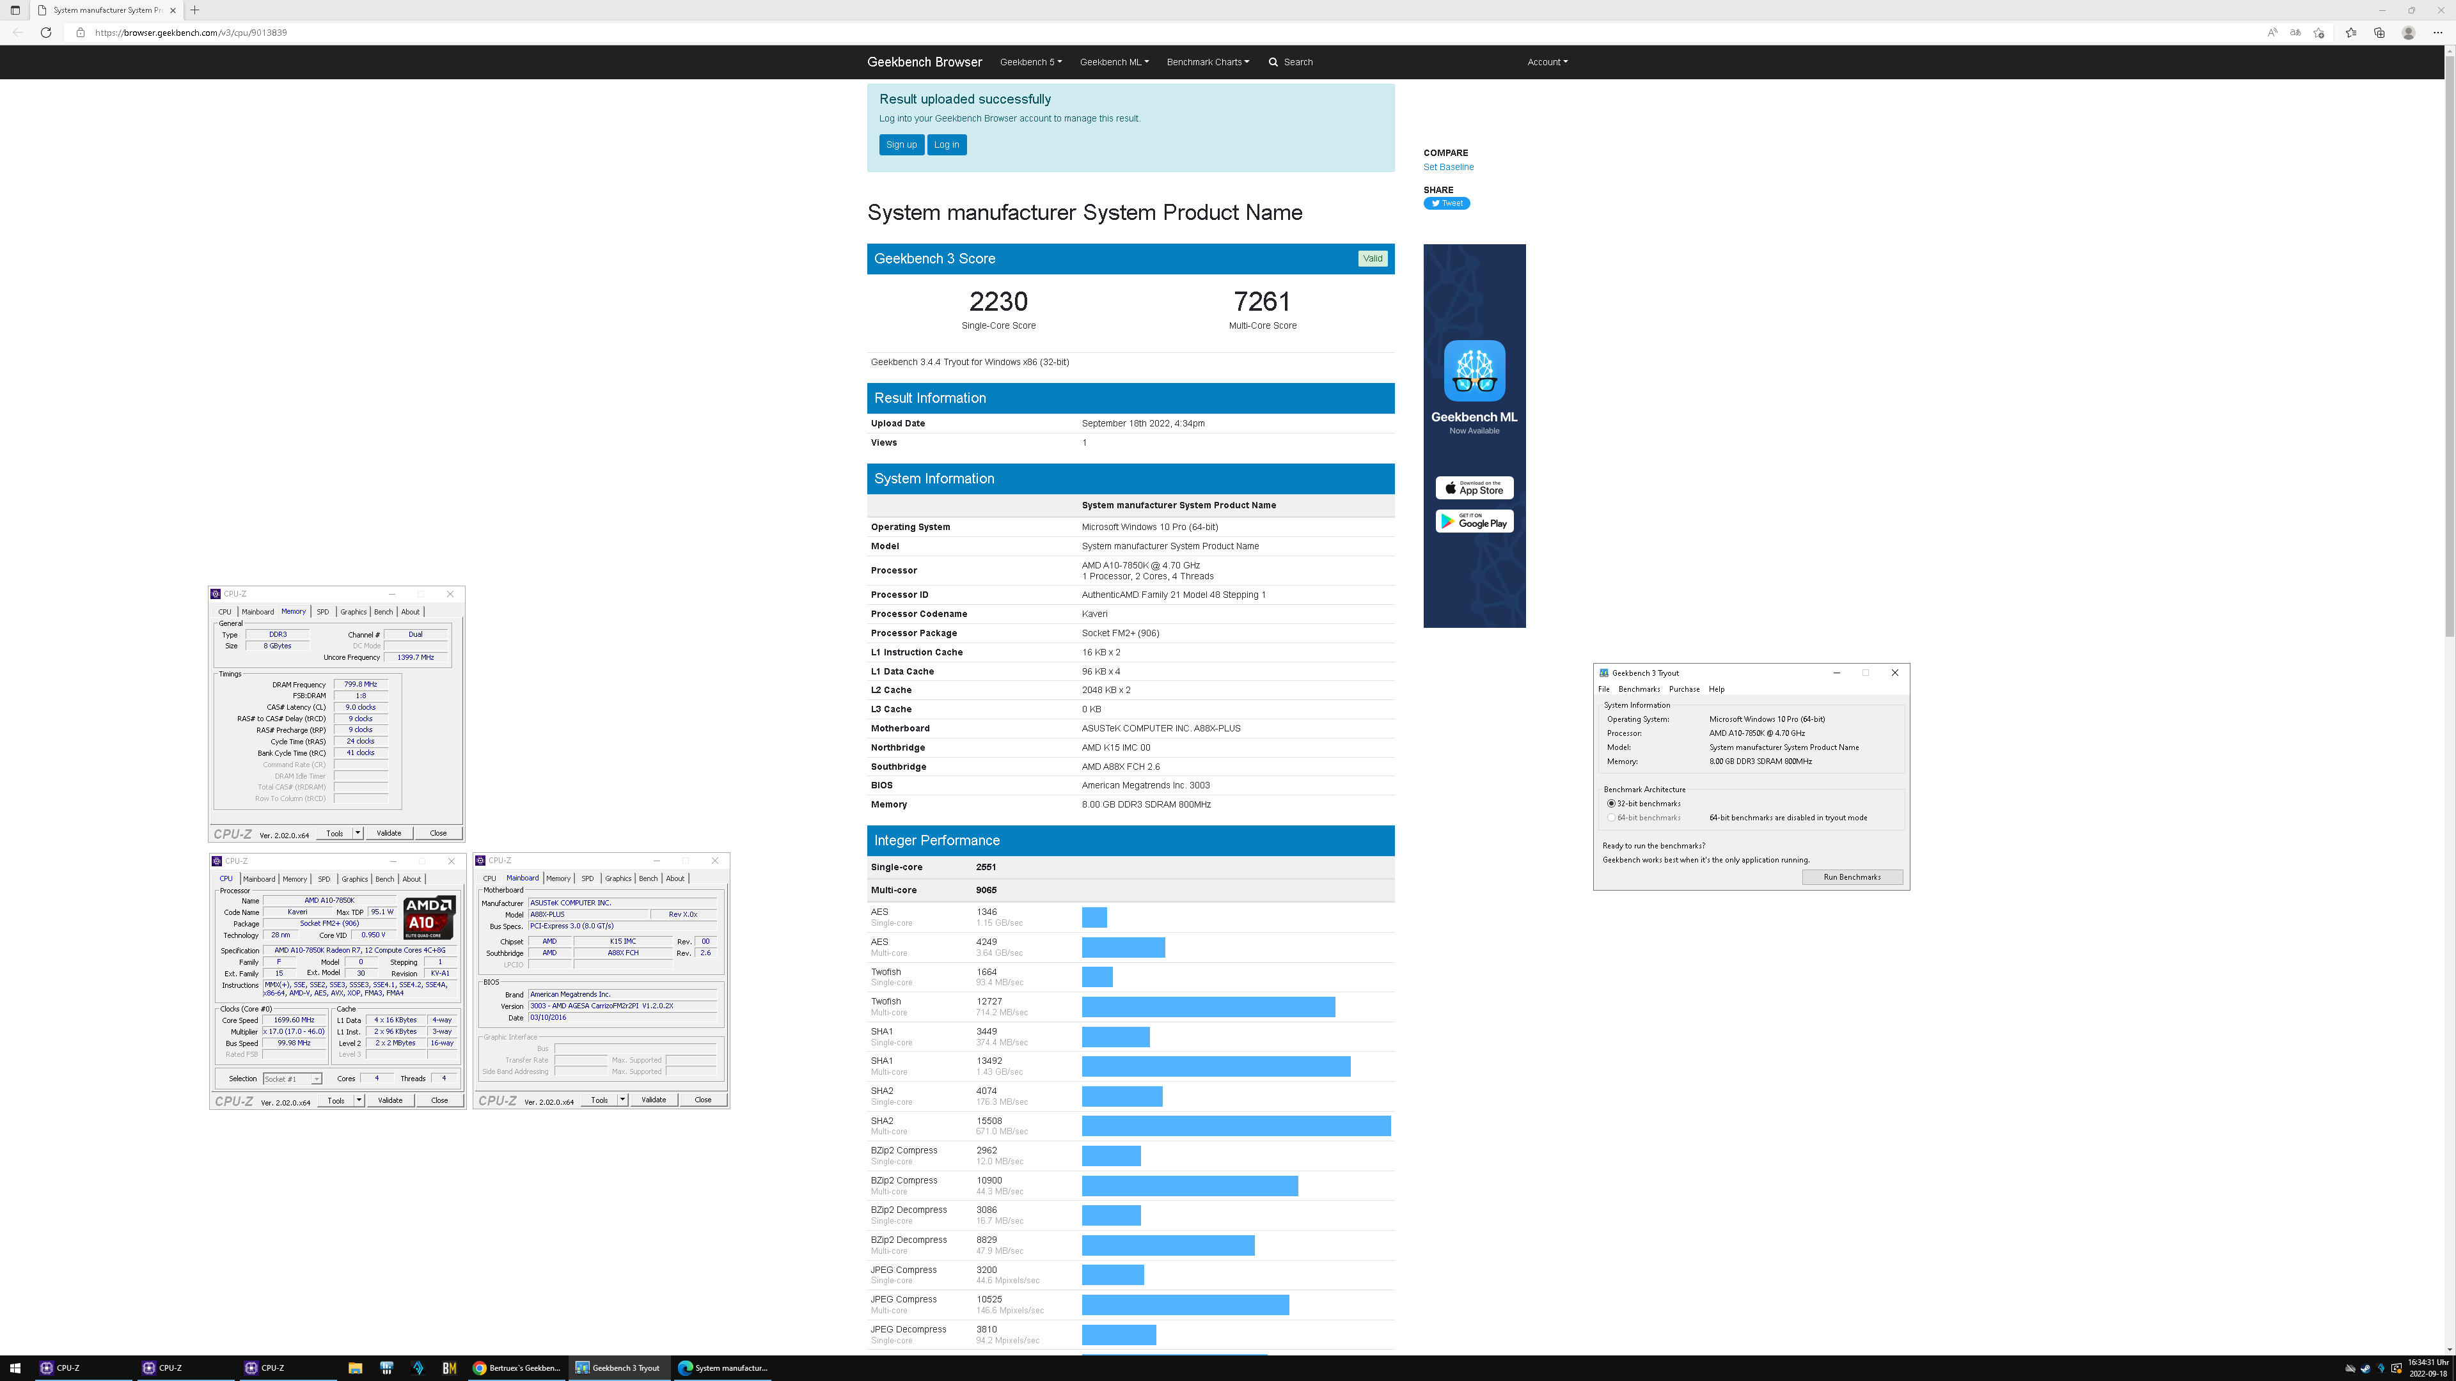Click Close button in CPU-Z Mainboard window
The height and width of the screenshot is (1381, 2456).
[703, 1100]
